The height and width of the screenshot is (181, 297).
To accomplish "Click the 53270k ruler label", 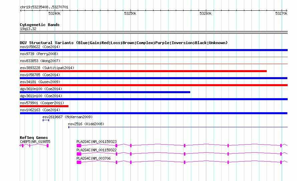I will 281,13.
